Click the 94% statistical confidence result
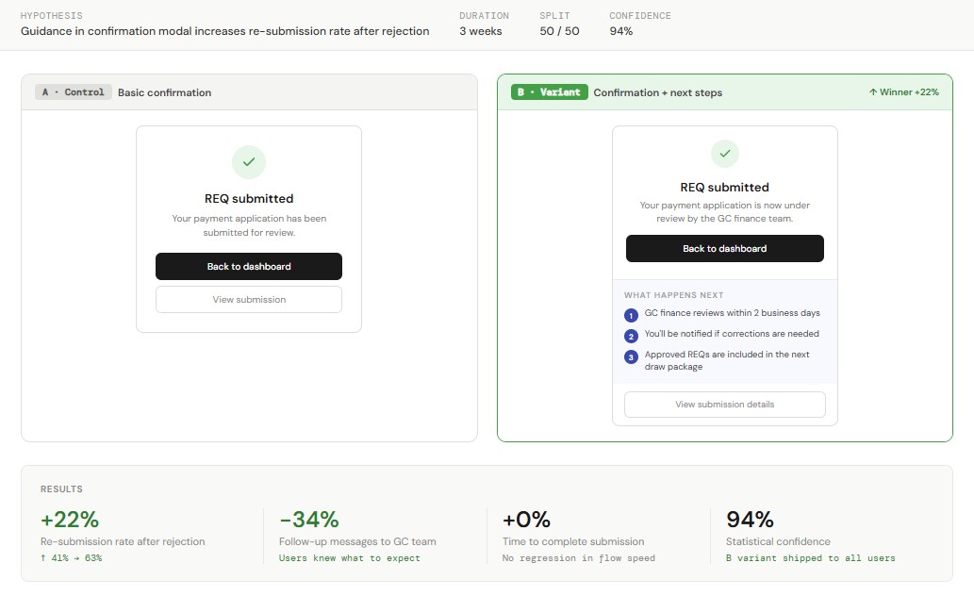The height and width of the screenshot is (596, 974). (x=750, y=520)
